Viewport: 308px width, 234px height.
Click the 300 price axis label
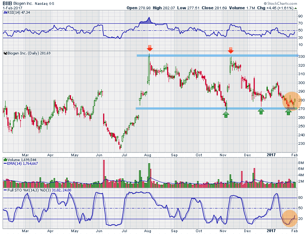pos(301,83)
